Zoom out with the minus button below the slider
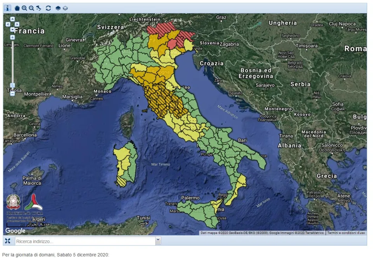The image size is (373, 258). point(12,94)
